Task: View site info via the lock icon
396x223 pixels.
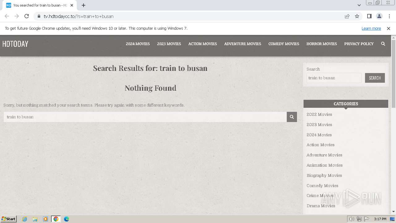Action: (39, 16)
